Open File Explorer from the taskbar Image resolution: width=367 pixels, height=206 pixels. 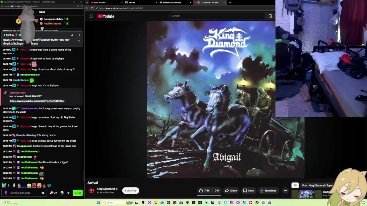pyautogui.click(x=156, y=203)
